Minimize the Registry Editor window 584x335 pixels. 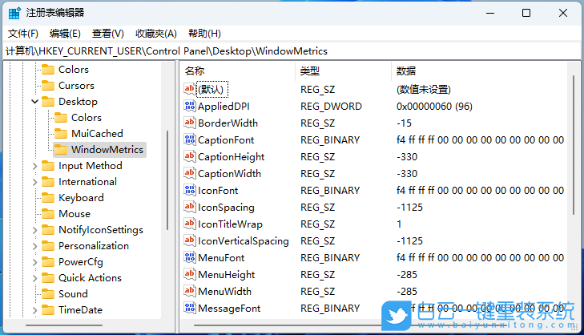coord(490,13)
